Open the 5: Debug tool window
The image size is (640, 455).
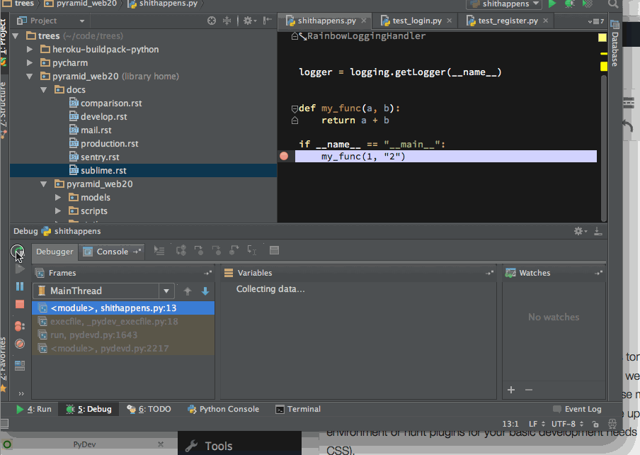88,409
